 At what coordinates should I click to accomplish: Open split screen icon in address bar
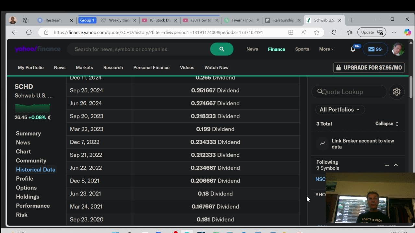coord(291,32)
